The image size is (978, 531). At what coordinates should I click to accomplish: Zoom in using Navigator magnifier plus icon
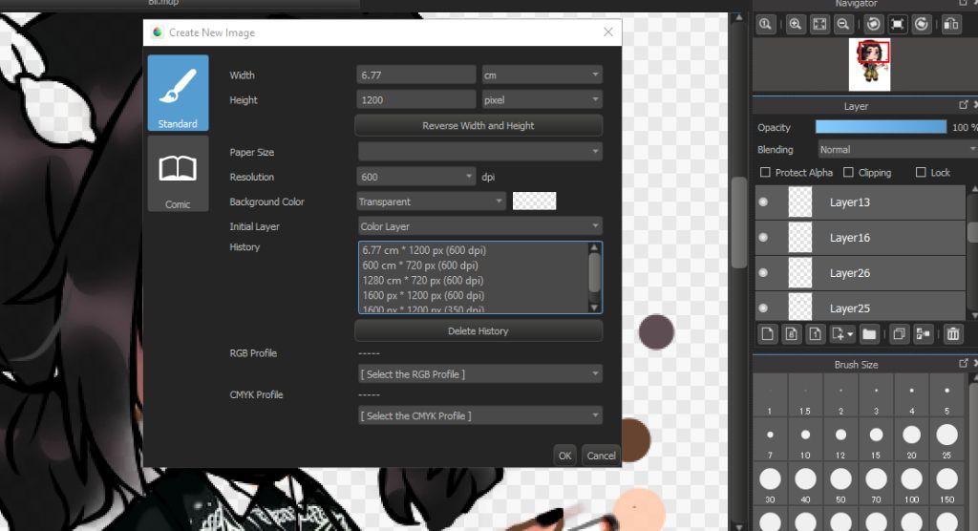click(x=796, y=24)
